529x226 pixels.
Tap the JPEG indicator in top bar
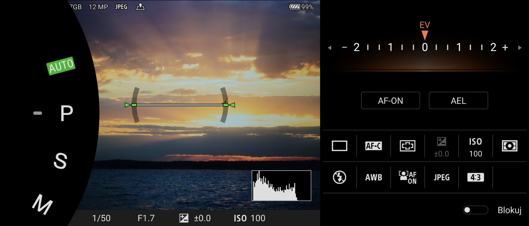coord(121,7)
